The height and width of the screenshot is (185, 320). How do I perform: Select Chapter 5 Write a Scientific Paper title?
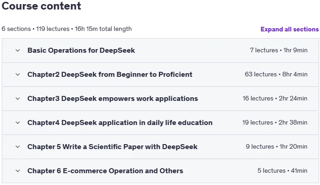[112, 147]
